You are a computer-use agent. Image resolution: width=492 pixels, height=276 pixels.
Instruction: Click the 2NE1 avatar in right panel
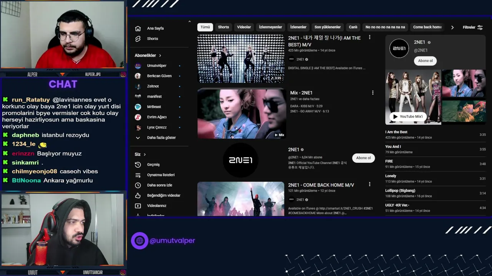pos(399,48)
